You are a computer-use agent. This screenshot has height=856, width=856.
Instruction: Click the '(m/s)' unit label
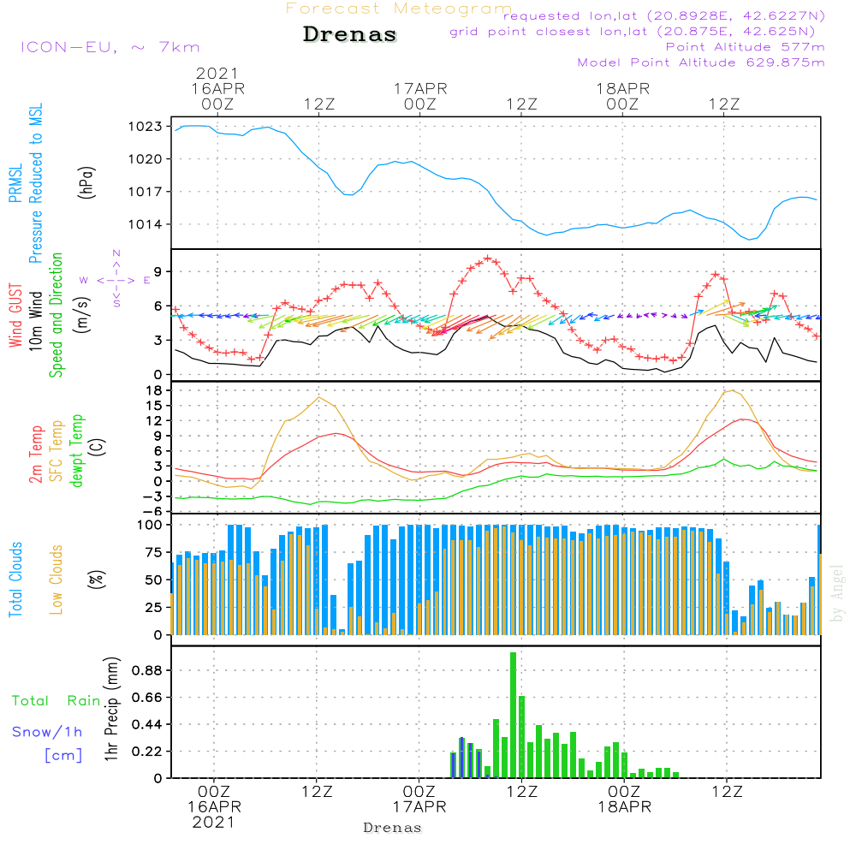(x=83, y=315)
